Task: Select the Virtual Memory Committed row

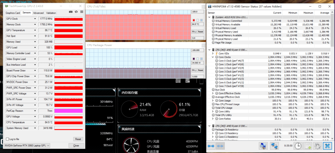Action: click(269, 21)
